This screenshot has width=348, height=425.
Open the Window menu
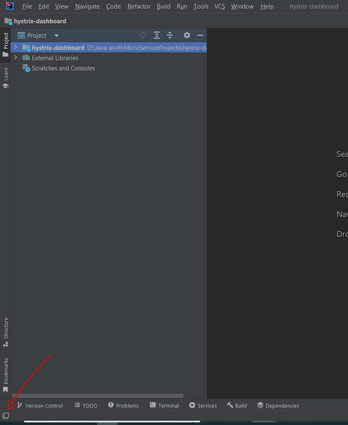242,6
